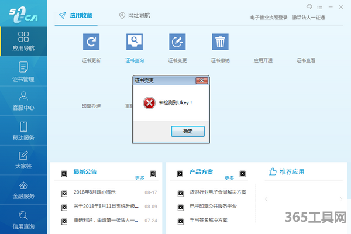Open 客服中心 from the left sidebar
The height and width of the screenshot is (234, 351).
coord(23,101)
